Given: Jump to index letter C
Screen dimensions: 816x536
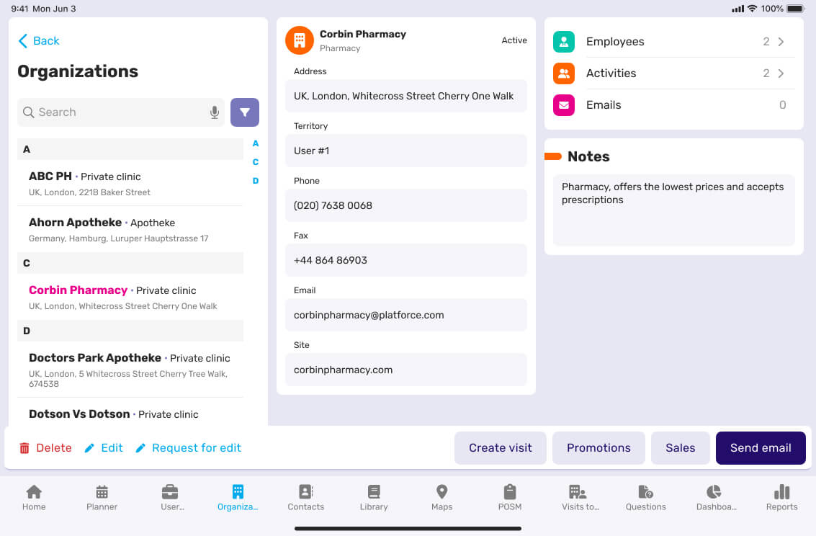Looking at the screenshot, I should pos(256,162).
